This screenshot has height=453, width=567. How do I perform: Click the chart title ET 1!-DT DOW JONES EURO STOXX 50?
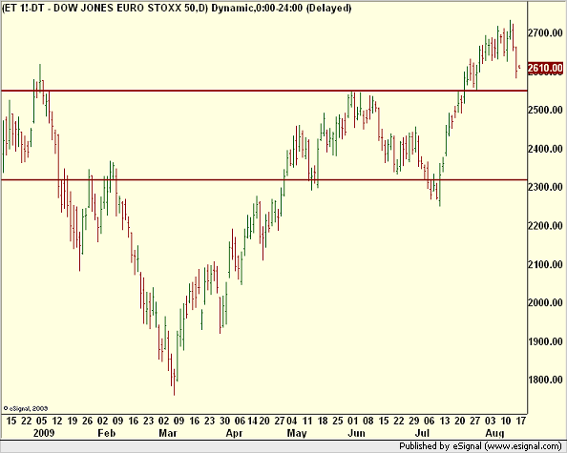point(177,8)
